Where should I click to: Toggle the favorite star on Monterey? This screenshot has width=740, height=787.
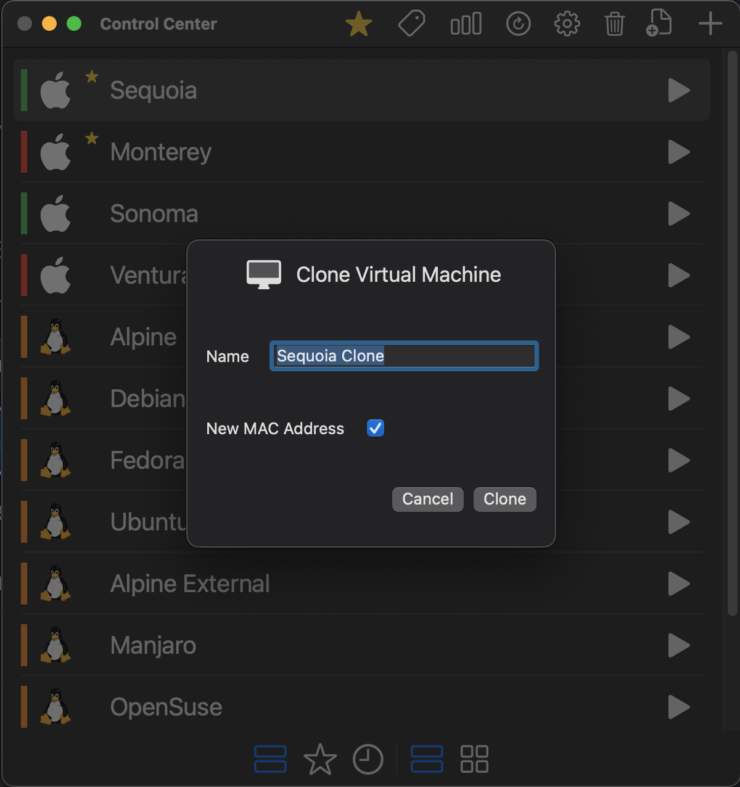pos(92,138)
